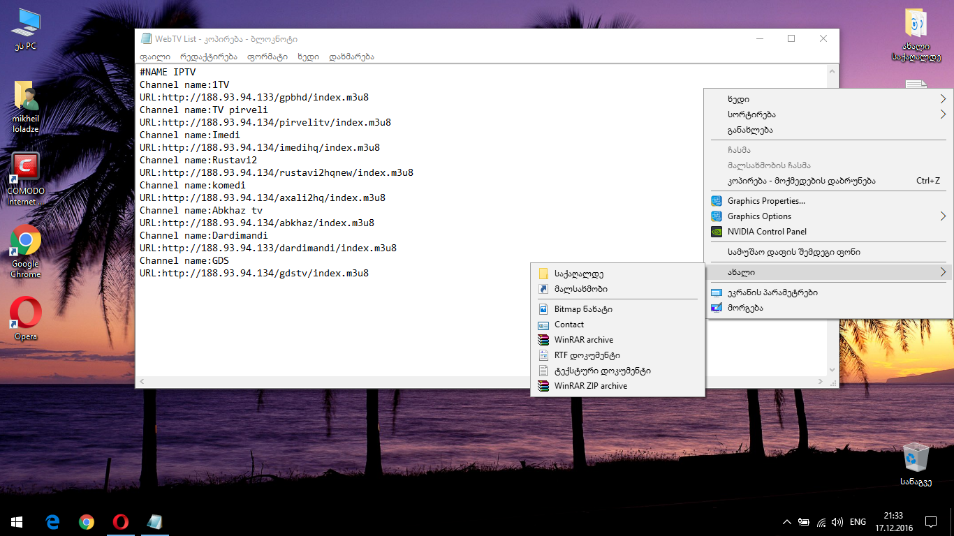Expand the ხედი submenu in context menu

coord(828,99)
